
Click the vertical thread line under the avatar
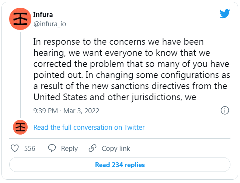point(20,75)
